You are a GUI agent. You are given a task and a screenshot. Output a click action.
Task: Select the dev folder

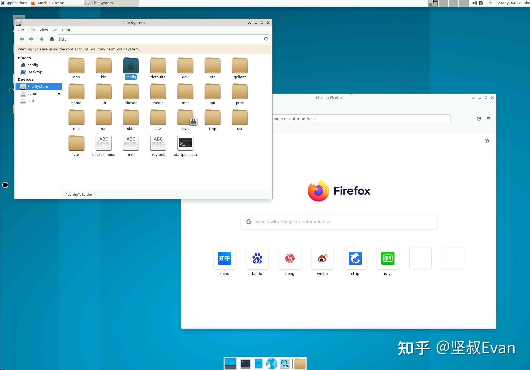tap(185, 68)
